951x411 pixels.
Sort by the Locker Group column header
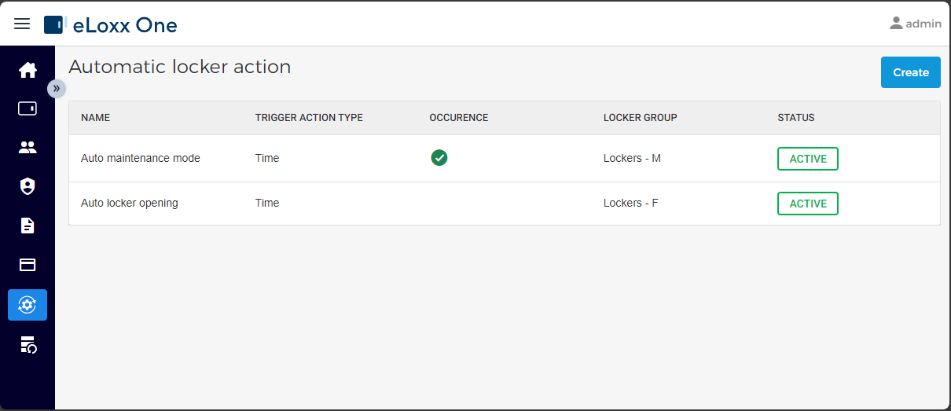(x=641, y=118)
